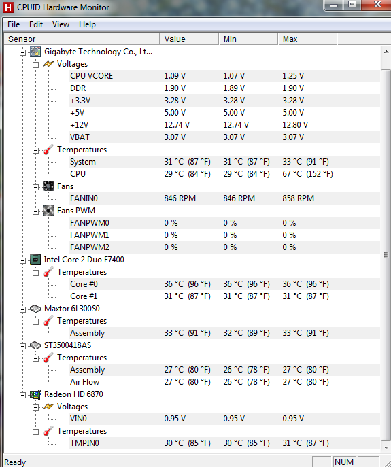The height and width of the screenshot is (467, 391).
Task: Click the Radeon HD 6870 graphics card icon
Action: 35,395
